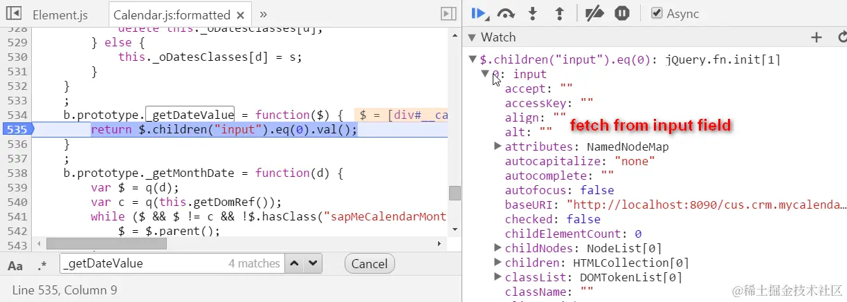This screenshot has width=847, height=302.
Task: Go to the previous search match
Action: [x=295, y=263]
